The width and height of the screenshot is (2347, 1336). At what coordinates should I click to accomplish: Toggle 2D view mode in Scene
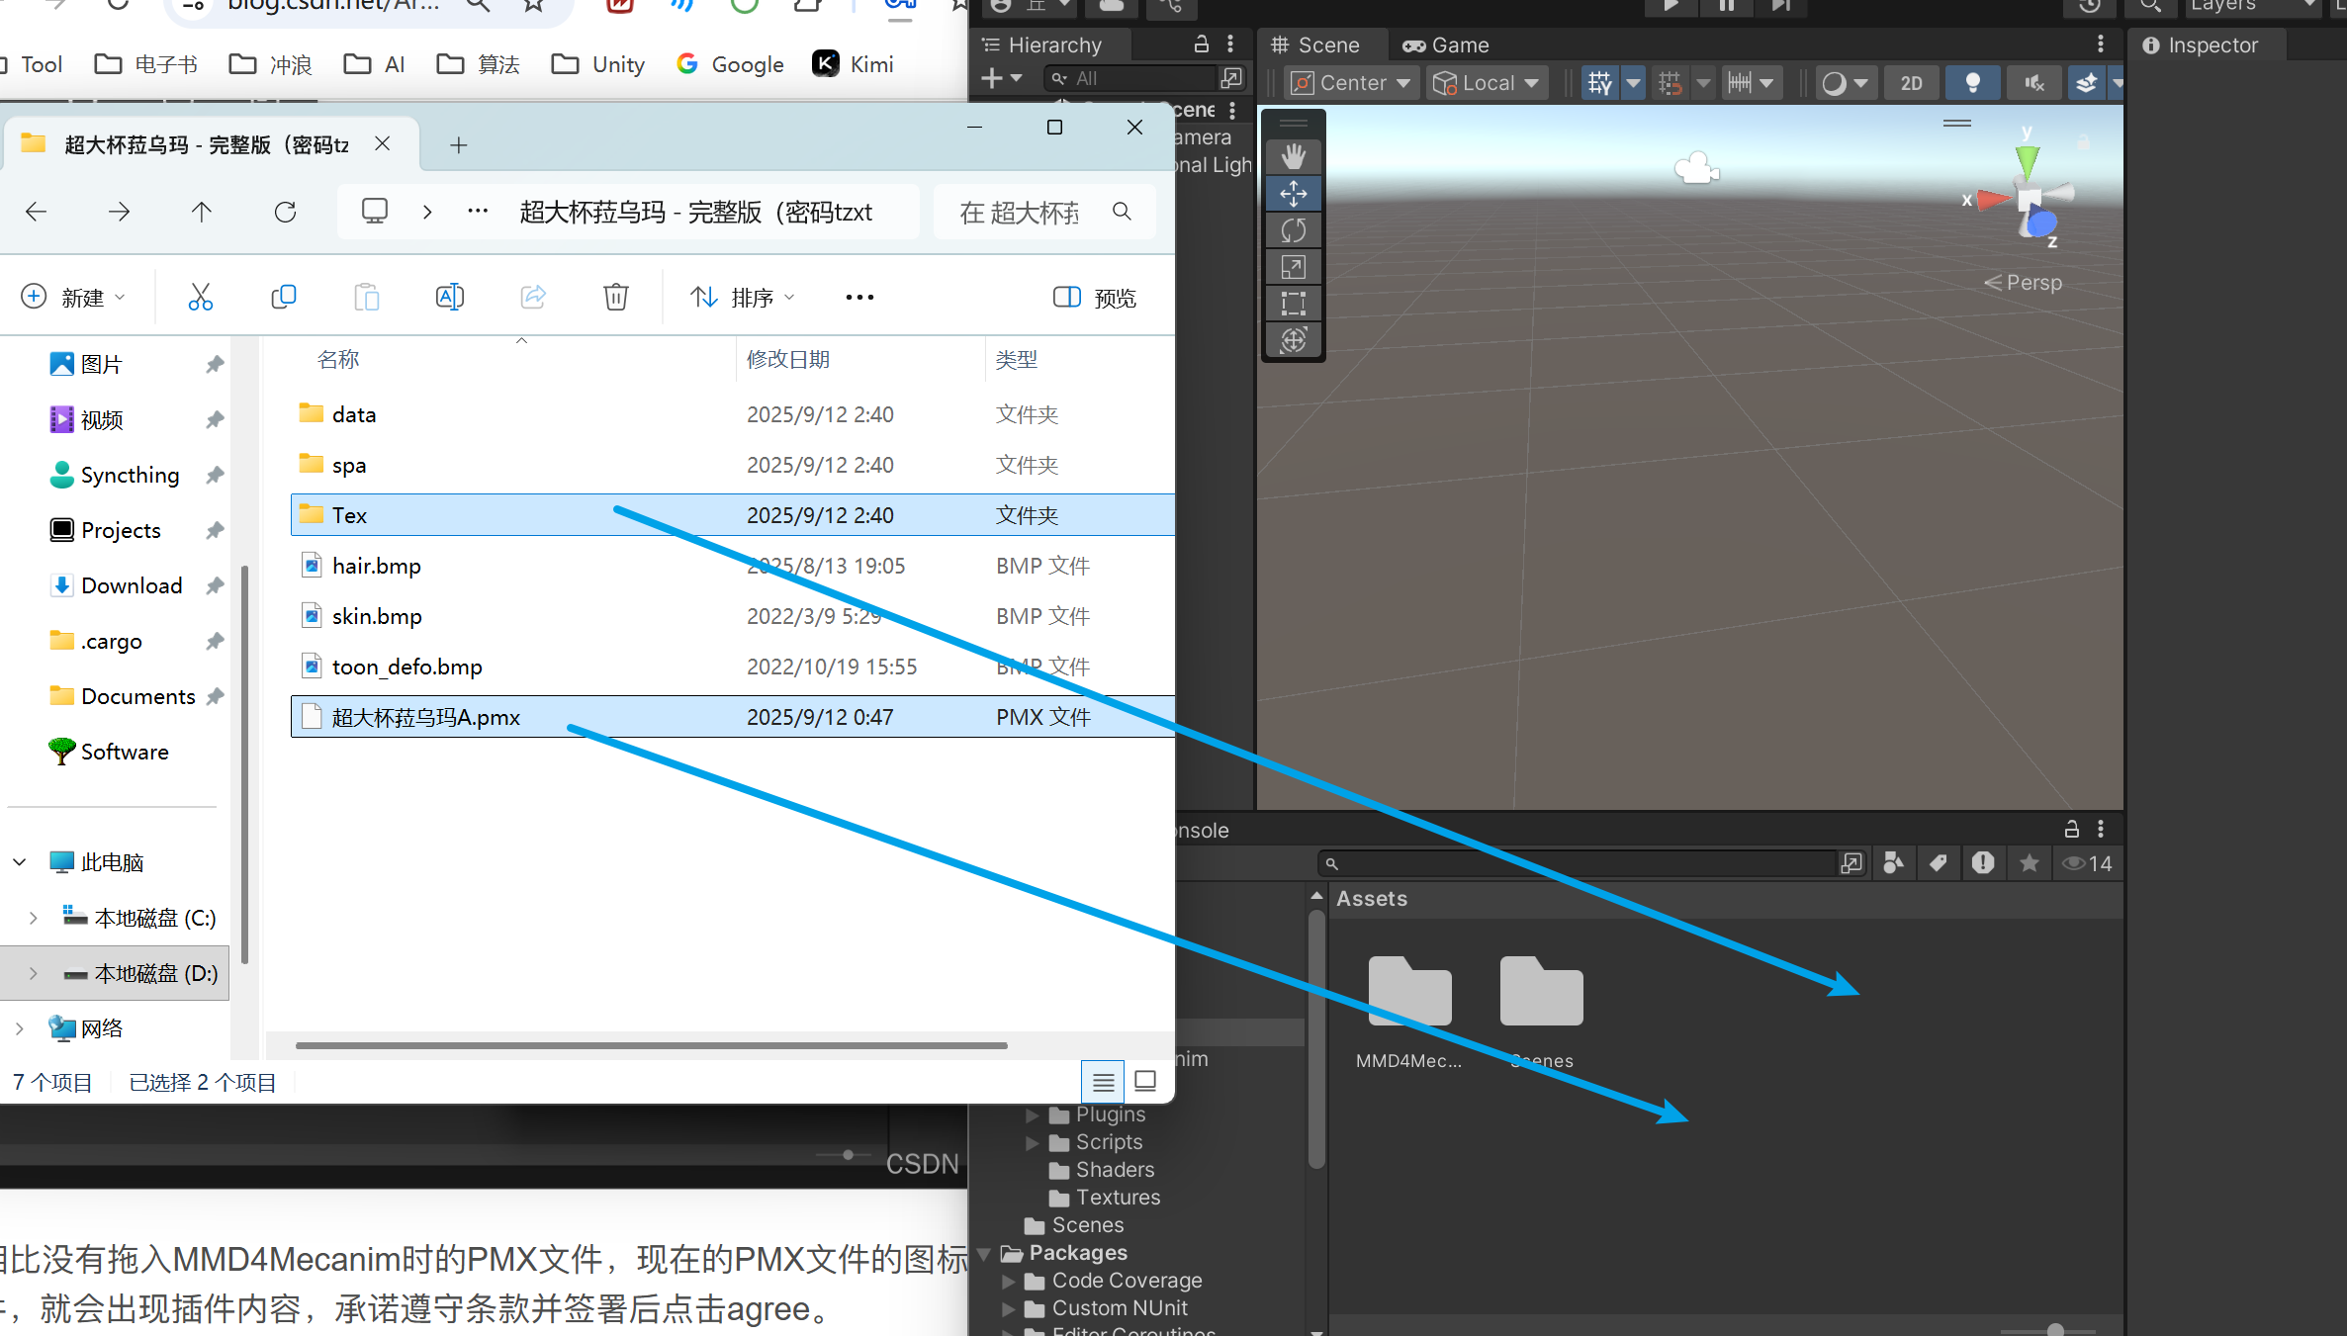[1911, 83]
